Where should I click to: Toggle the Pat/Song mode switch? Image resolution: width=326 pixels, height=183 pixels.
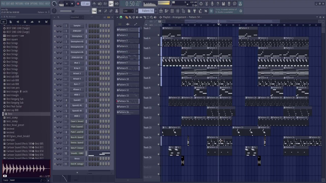pyautogui.click(x=61, y=4)
